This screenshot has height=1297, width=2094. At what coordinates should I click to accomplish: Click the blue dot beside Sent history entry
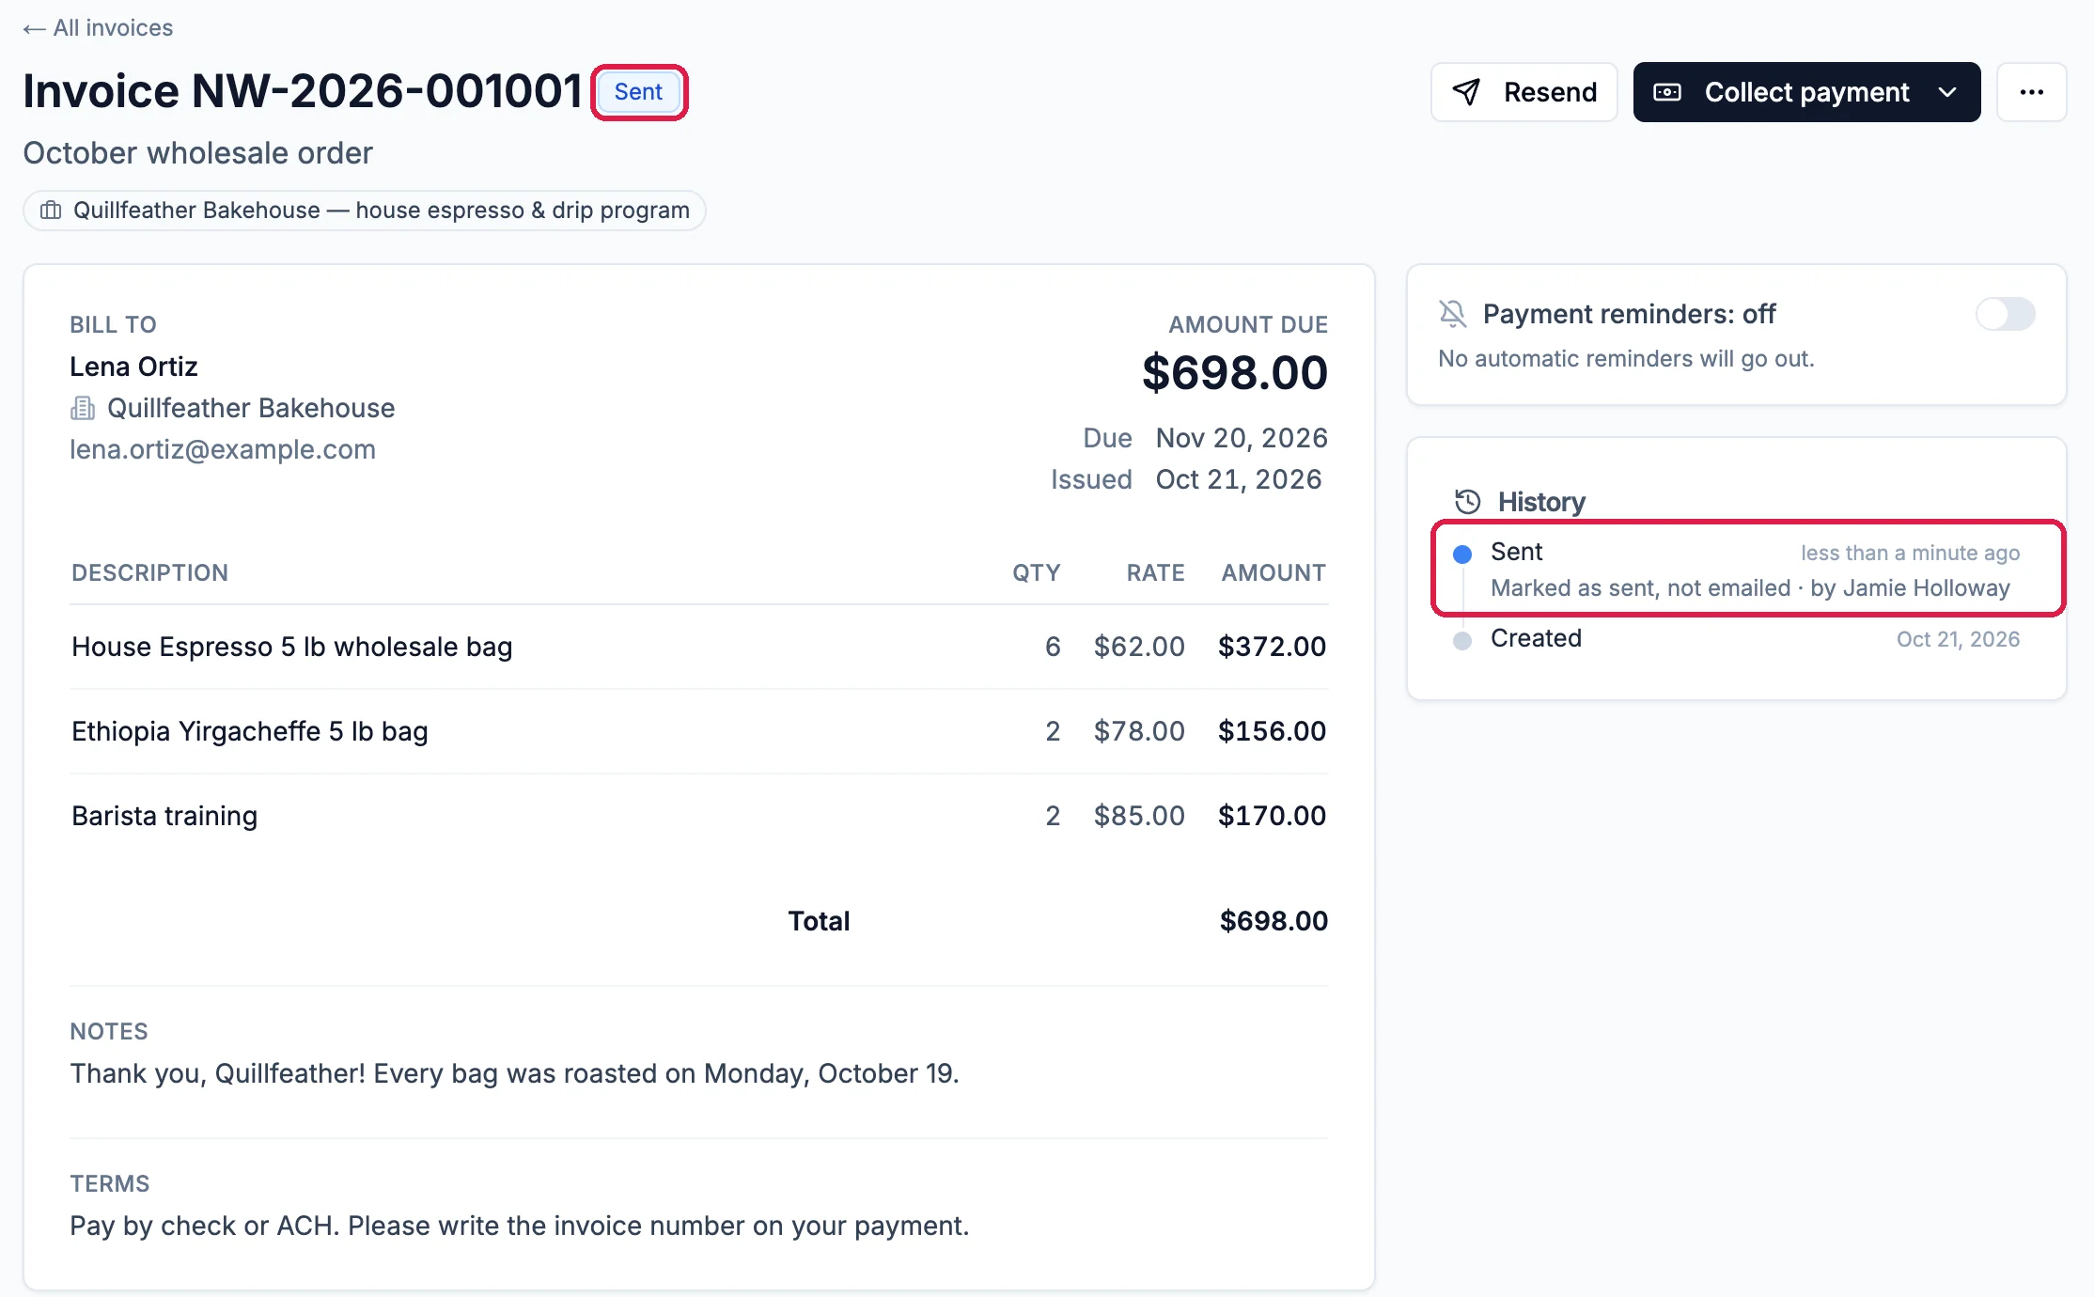[1462, 555]
